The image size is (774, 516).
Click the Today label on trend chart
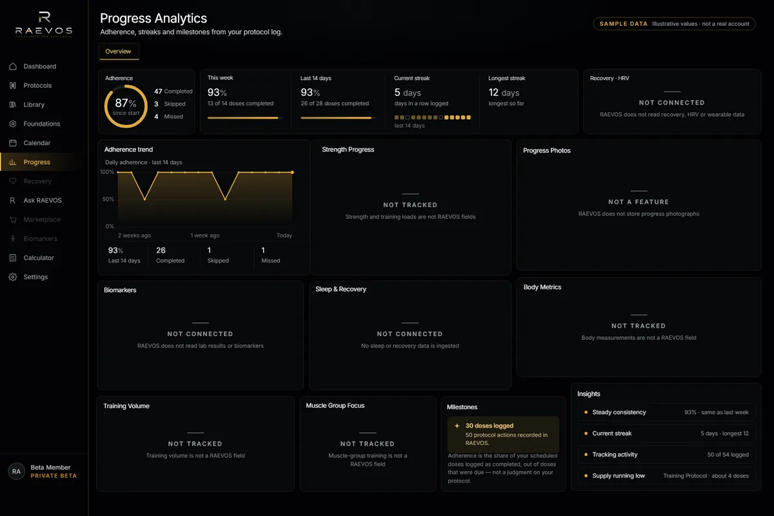(284, 235)
